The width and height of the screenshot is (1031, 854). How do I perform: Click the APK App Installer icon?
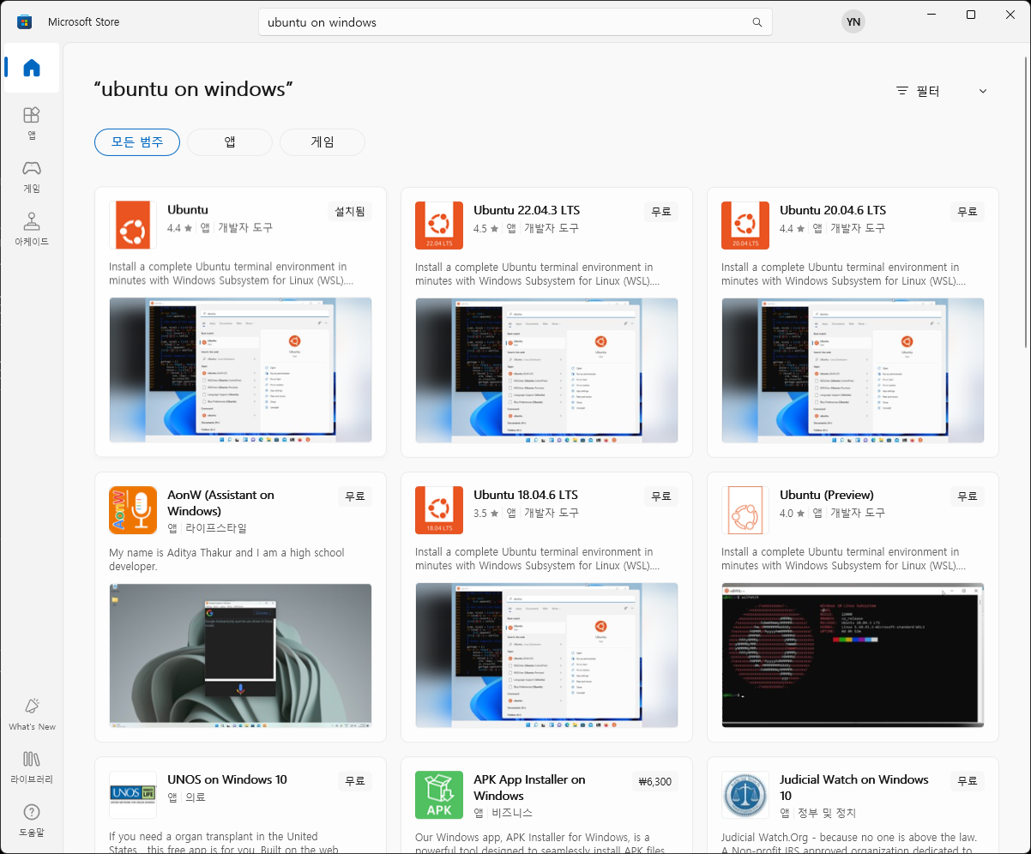(439, 795)
